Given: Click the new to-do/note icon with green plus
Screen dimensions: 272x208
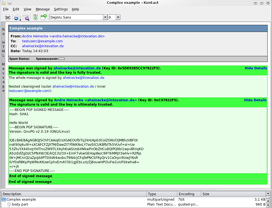Looking at the screenshot, I should click(x=43, y=17).
